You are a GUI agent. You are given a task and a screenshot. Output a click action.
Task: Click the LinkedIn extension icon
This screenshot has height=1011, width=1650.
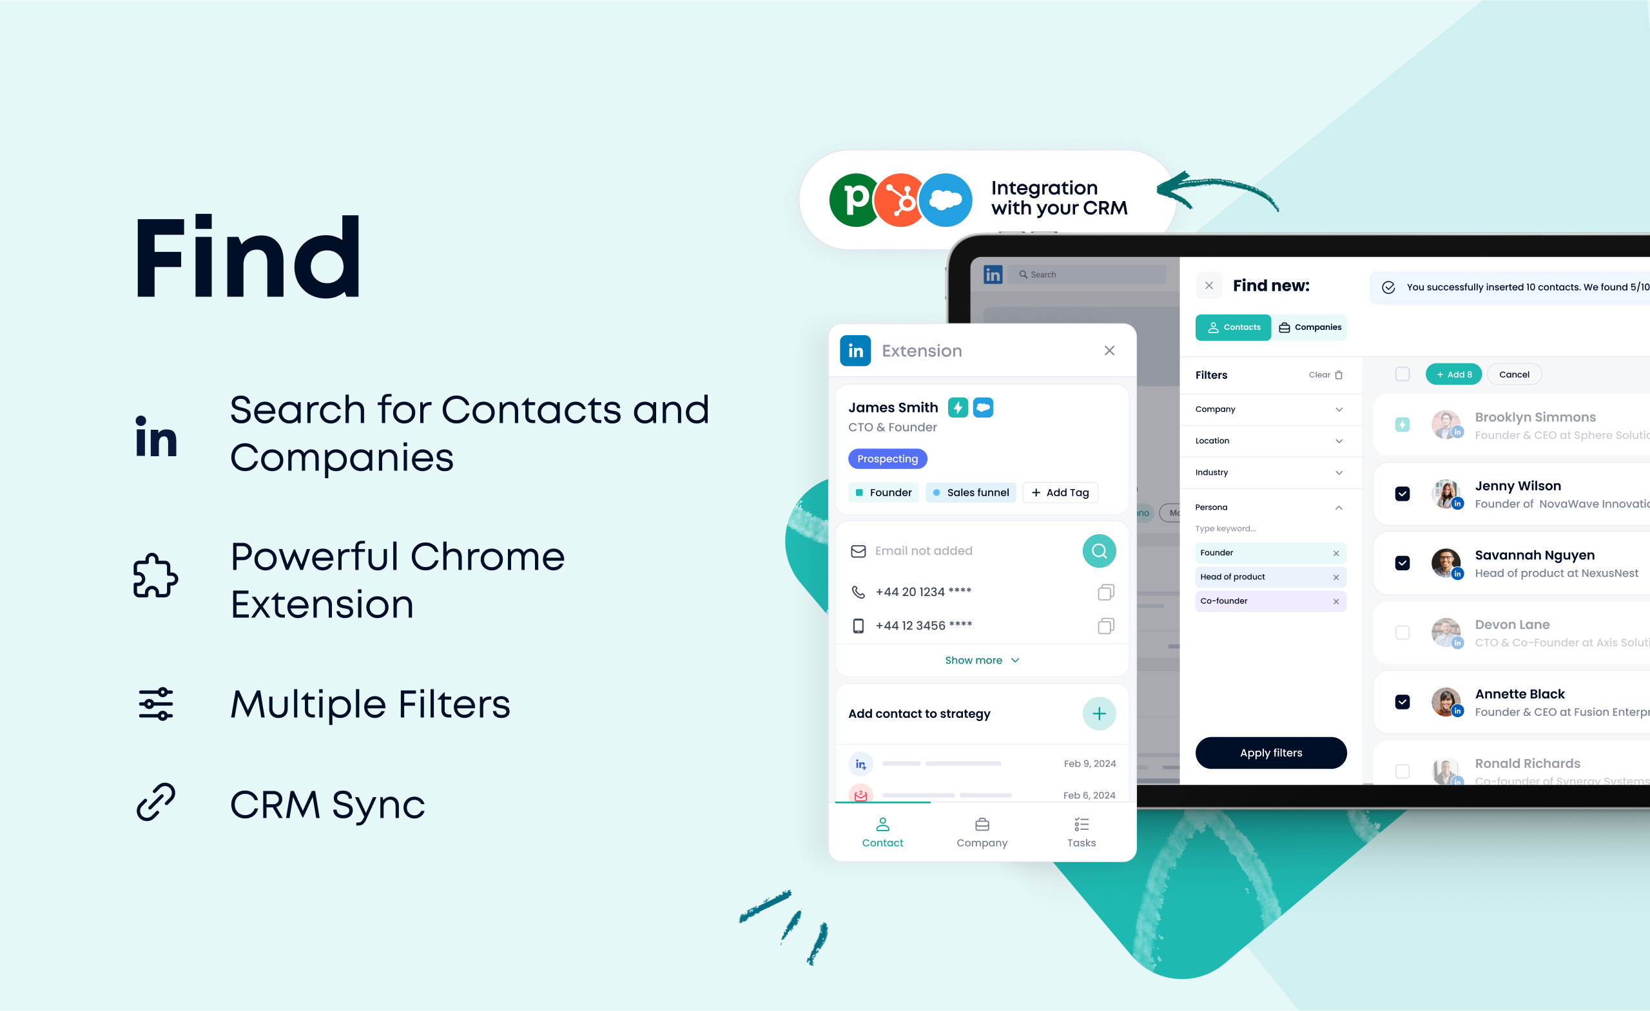[x=856, y=350]
